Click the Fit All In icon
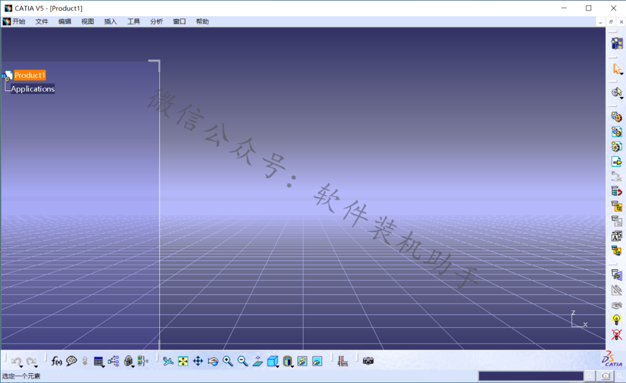 click(183, 362)
